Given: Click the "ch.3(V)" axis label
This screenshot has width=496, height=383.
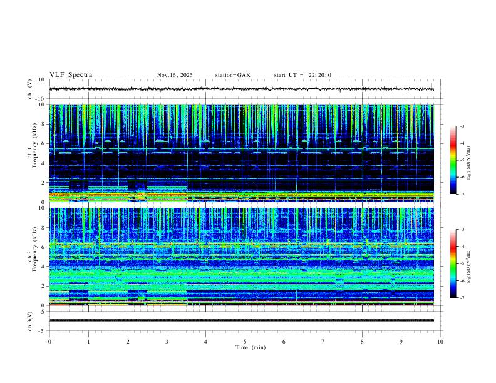Looking at the screenshot, I should coord(30,322).
